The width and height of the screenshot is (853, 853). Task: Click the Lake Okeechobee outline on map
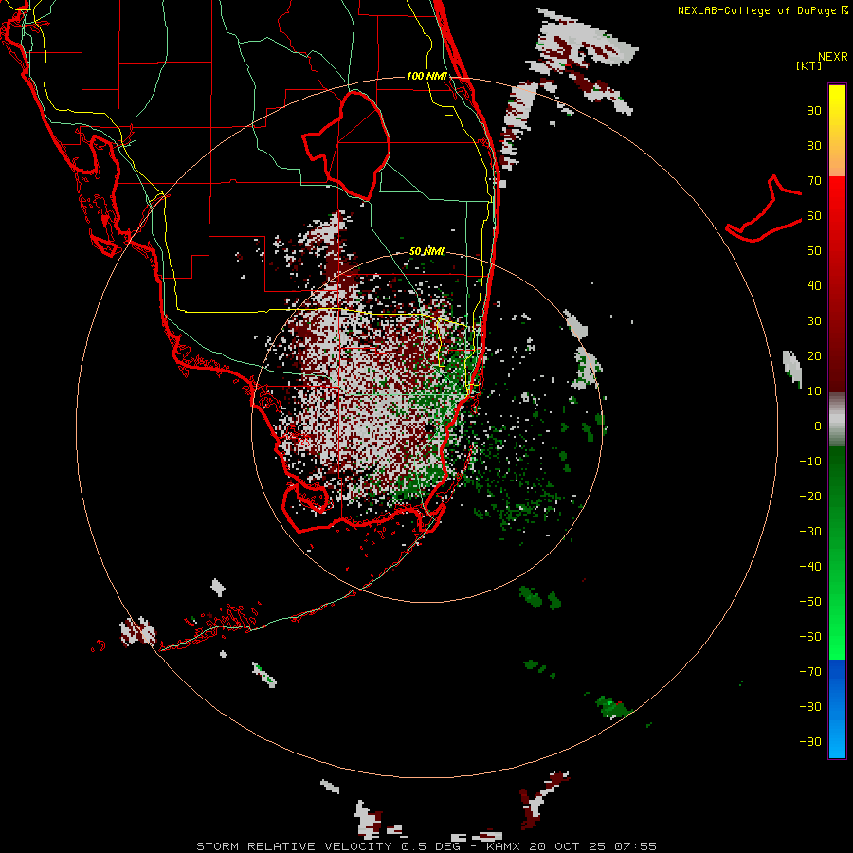point(347,144)
